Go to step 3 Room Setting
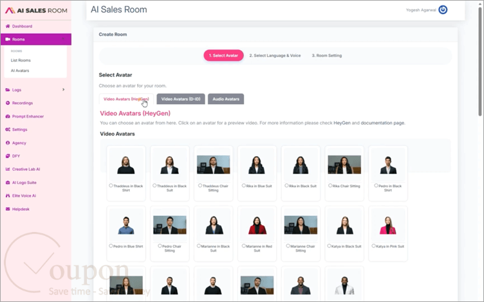The image size is (484, 302). pyautogui.click(x=326, y=55)
